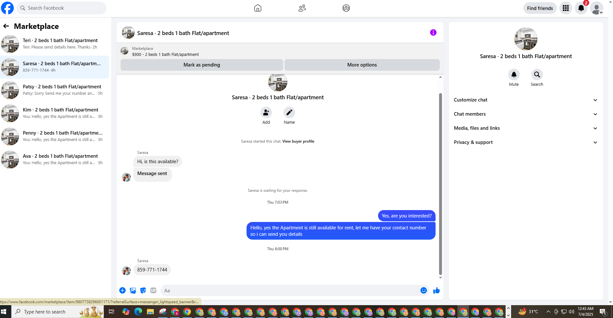
Task: Open the emoji picker
Action: tap(424, 290)
